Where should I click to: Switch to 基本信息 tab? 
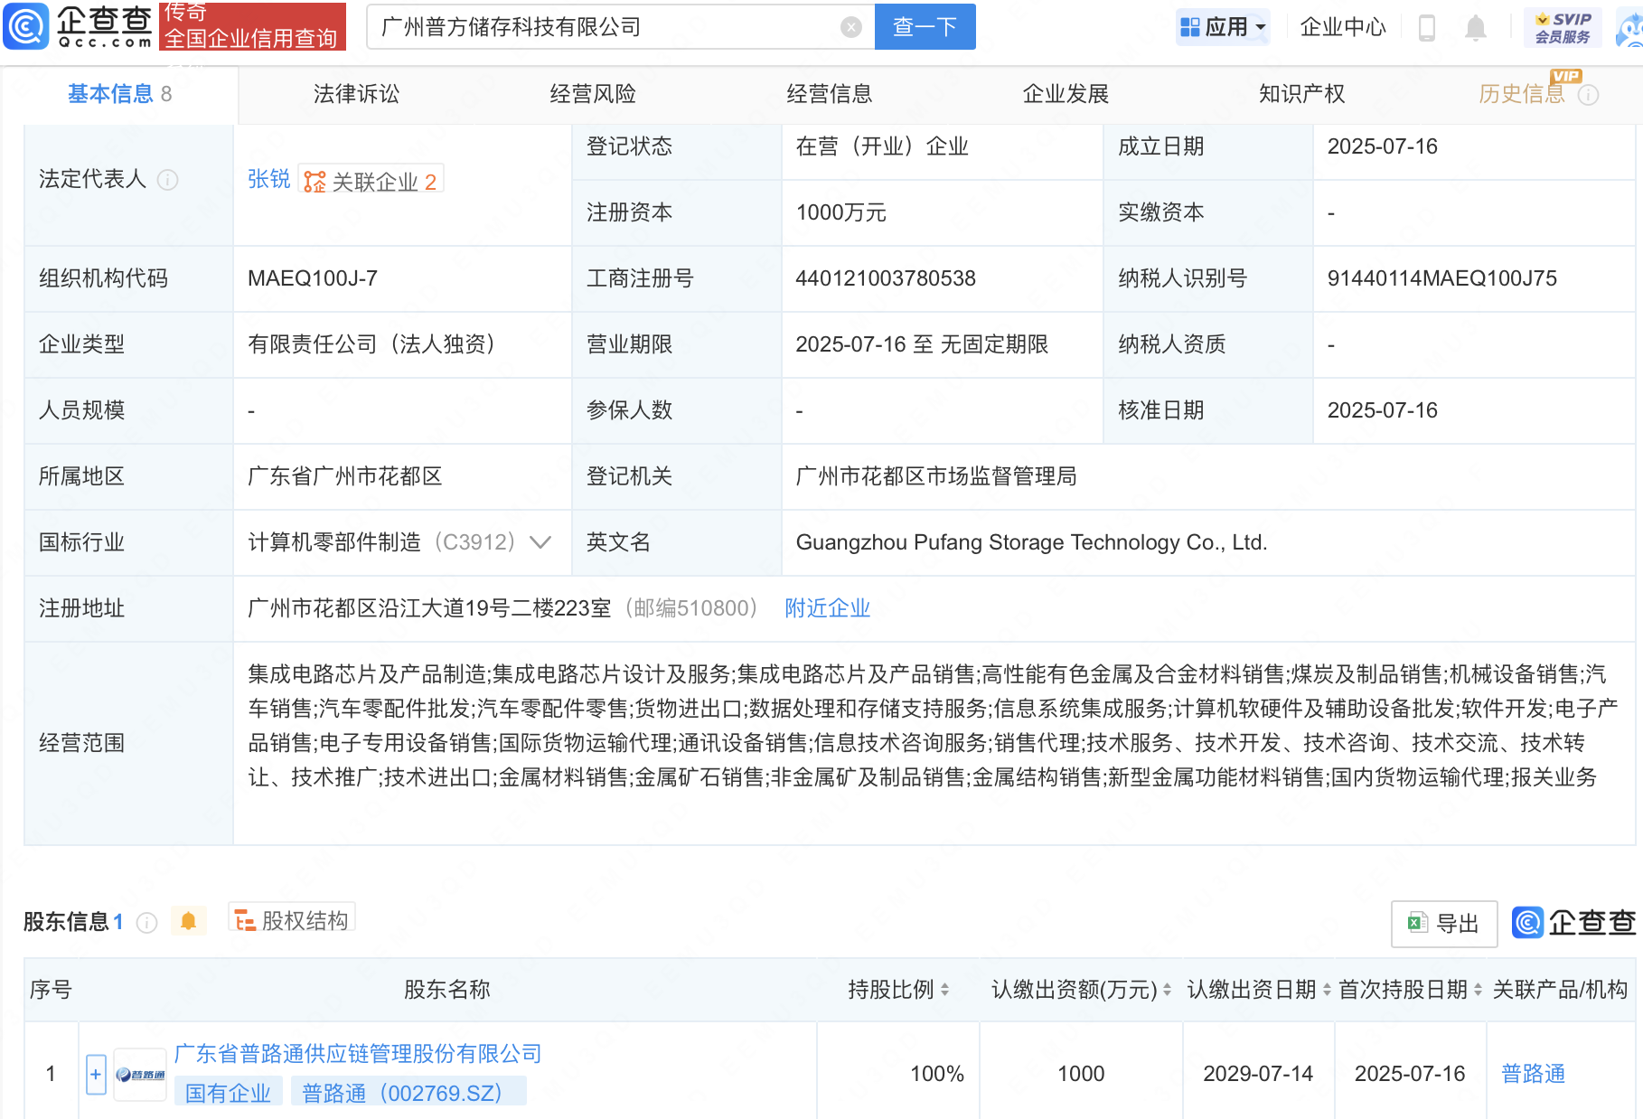coord(119,94)
